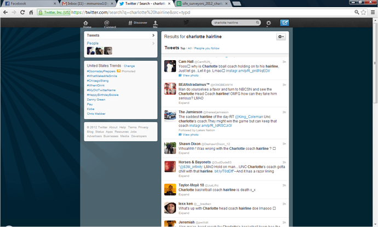
Task: Click the first People avatar thumbnail
Action: click(x=90, y=51)
